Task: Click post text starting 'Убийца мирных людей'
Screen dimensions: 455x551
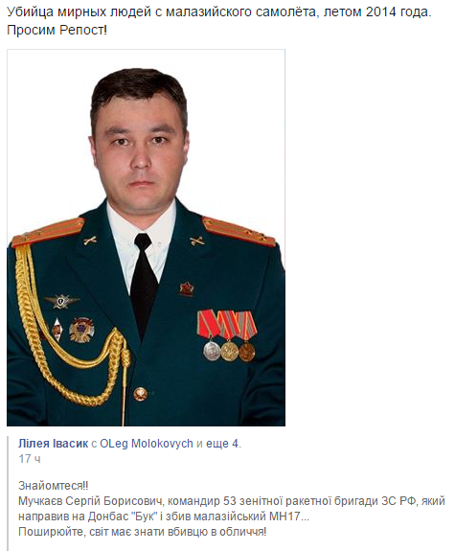Action: tap(219, 12)
